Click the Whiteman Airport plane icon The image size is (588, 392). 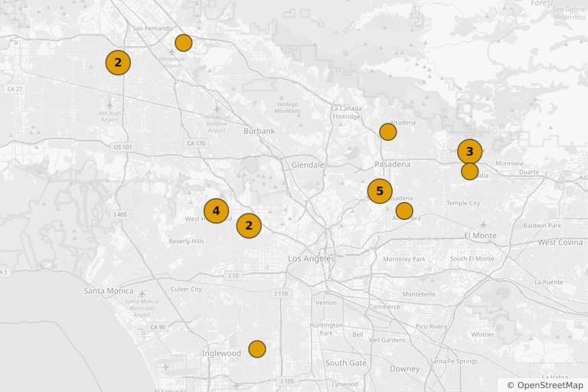click(x=171, y=52)
